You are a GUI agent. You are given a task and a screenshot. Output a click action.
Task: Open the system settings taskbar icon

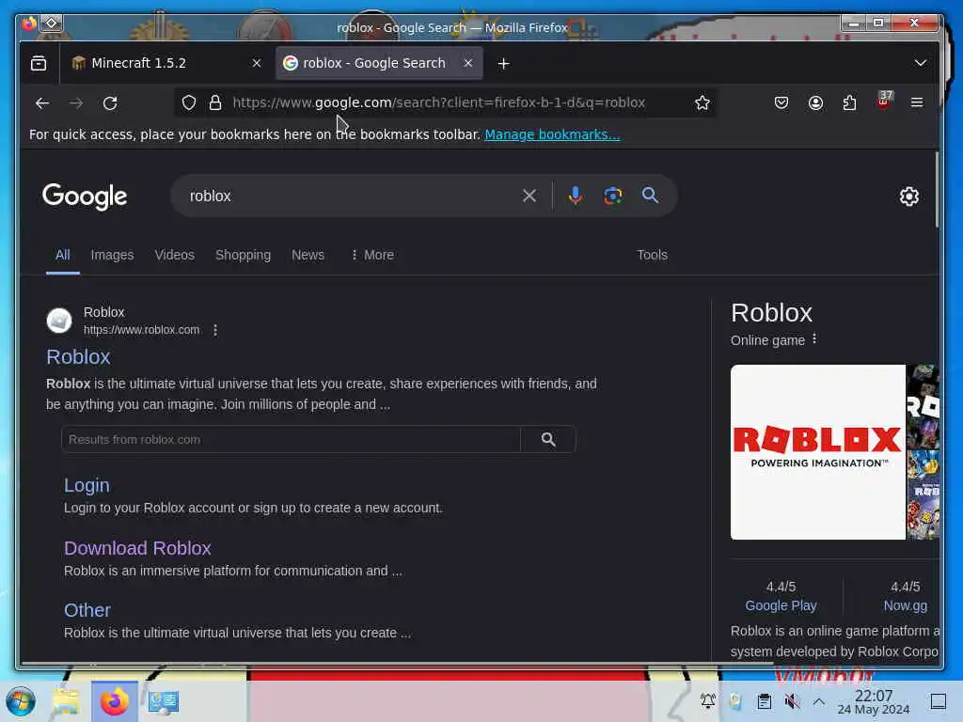click(x=163, y=701)
